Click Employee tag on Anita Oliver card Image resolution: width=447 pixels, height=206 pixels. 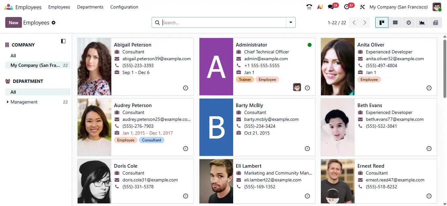click(369, 80)
